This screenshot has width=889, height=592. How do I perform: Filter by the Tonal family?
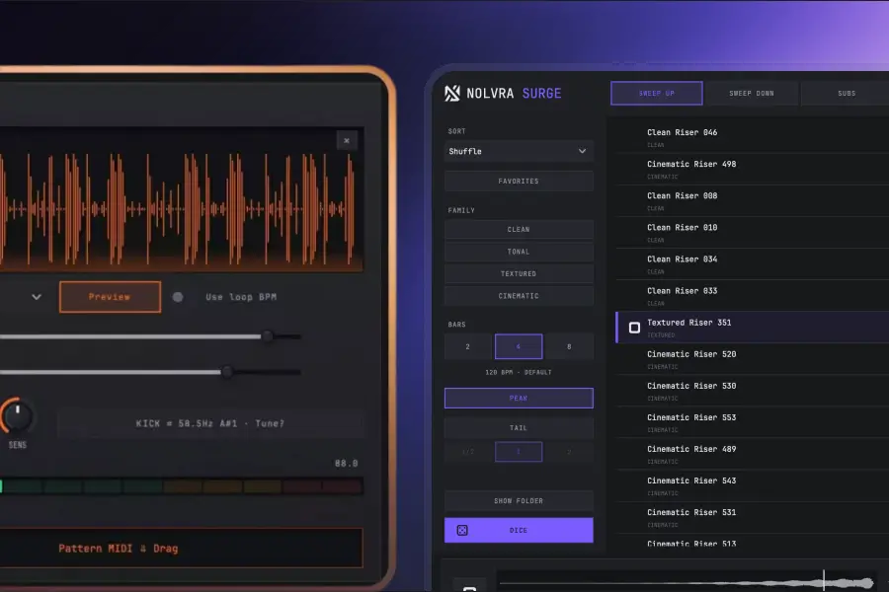[519, 252]
